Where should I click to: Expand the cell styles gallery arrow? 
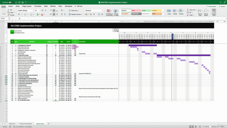click(x=163, y=12)
